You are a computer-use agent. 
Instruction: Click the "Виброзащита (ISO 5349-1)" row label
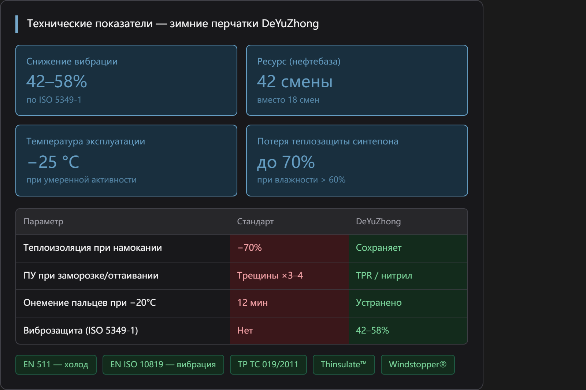81,331
